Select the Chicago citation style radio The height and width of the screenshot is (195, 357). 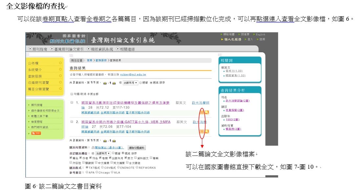coord(97,172)
